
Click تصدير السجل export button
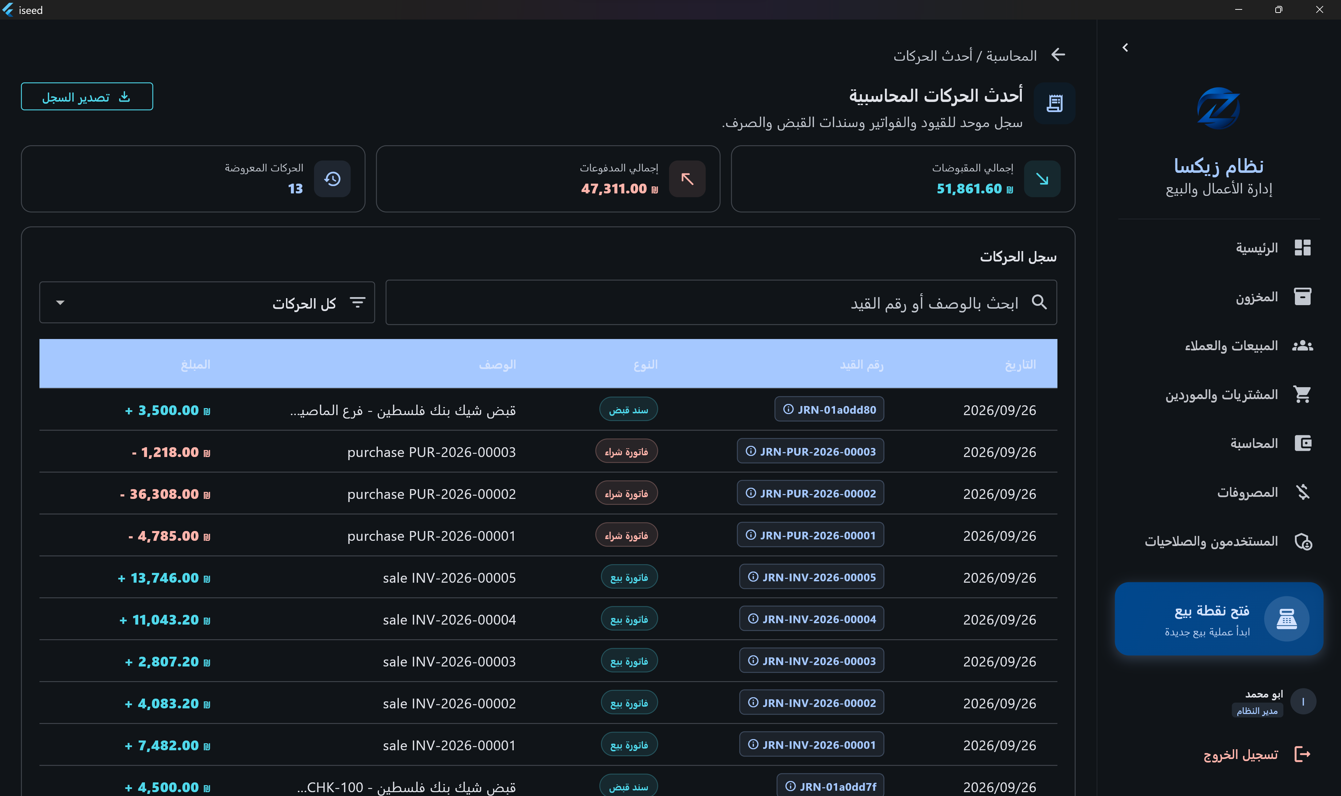[87, 97]
